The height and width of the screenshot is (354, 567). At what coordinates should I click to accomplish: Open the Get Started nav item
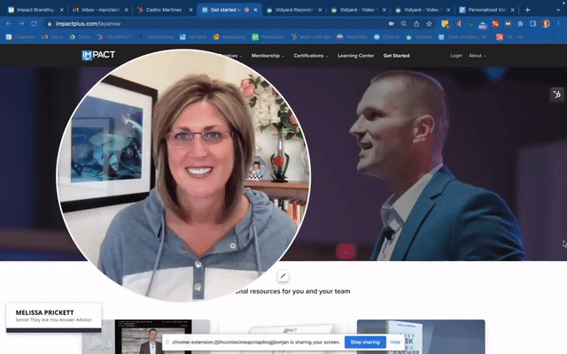tap(396, 56)
